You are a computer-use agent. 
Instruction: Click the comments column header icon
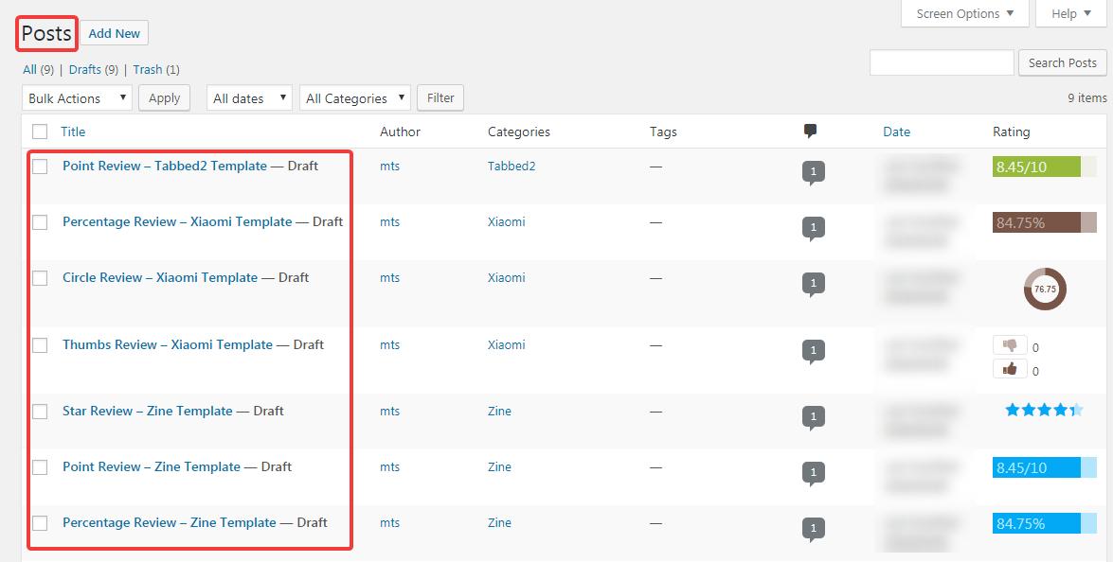[x=810, y=132]
